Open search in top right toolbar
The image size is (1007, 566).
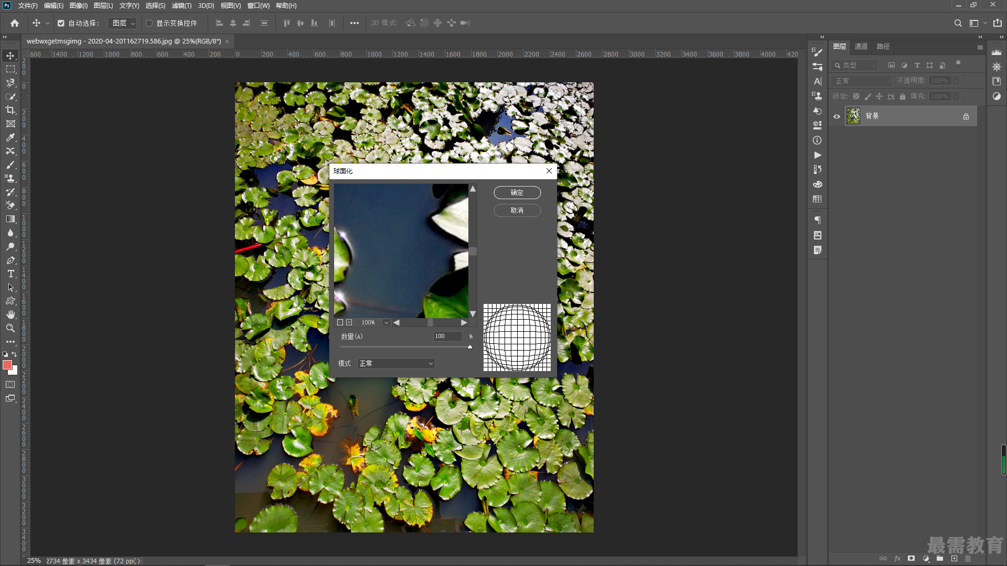[958, 23]
